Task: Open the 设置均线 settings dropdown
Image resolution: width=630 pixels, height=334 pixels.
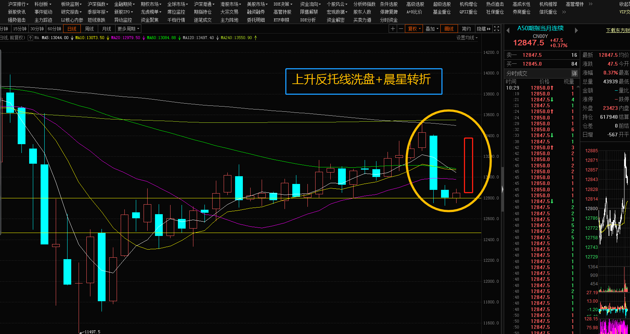Action: (467, 38)
